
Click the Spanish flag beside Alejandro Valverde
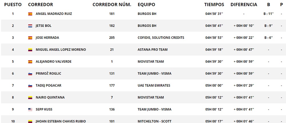tap(30, 61)
